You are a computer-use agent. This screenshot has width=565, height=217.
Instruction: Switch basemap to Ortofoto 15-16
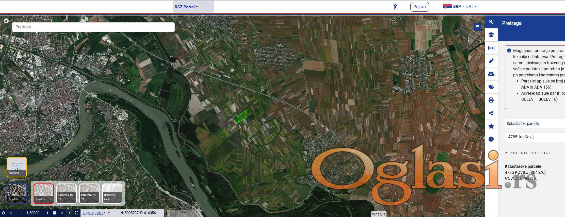[67, 193]
